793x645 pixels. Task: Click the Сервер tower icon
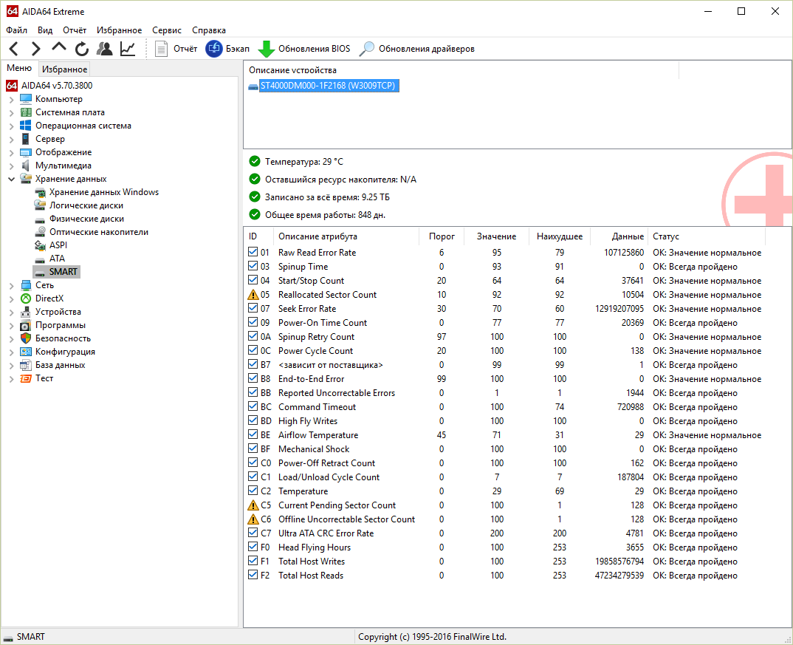click(25, 139)
